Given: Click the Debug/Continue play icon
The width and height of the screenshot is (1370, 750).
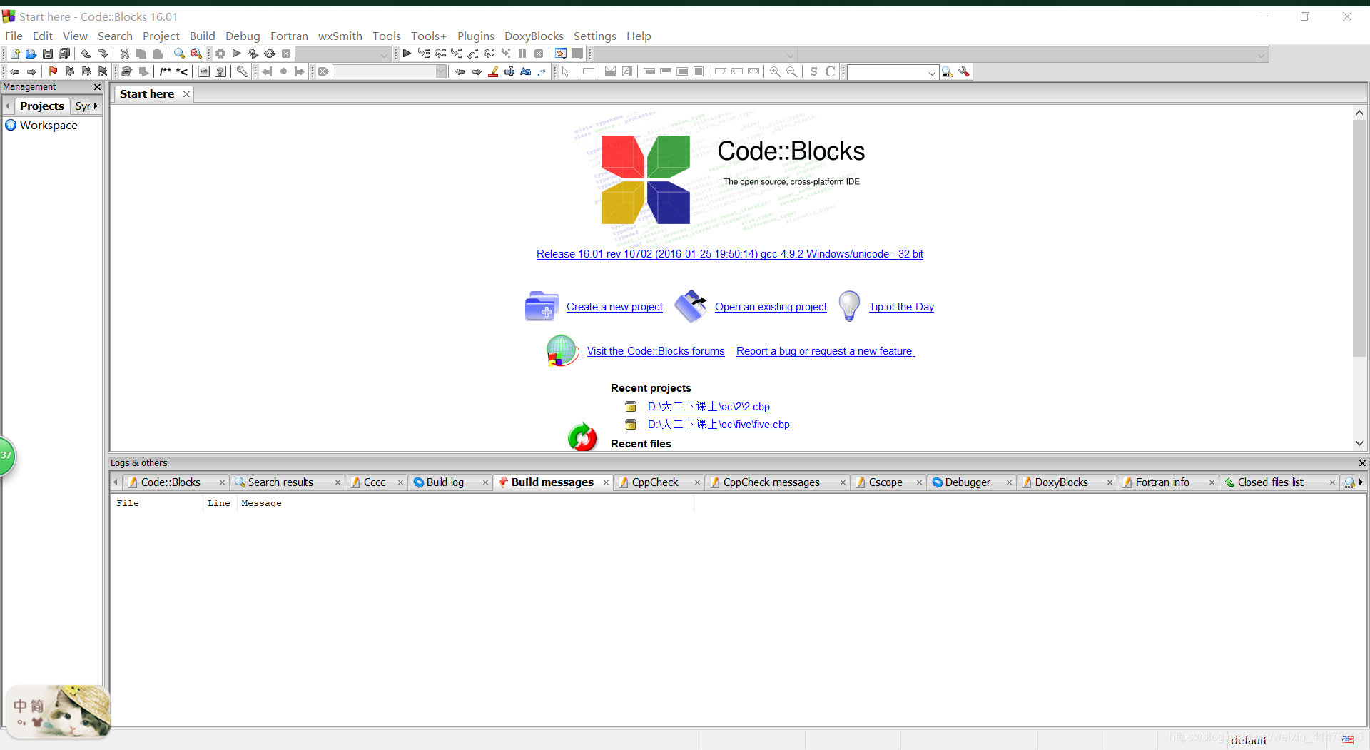Looking at the screenshot, I should (407, 54).
